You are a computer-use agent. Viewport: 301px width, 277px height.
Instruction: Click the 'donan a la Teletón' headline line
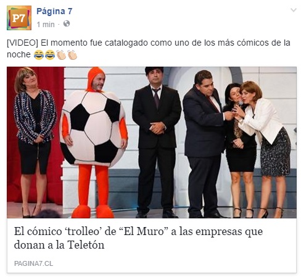(x=59, y=245)
